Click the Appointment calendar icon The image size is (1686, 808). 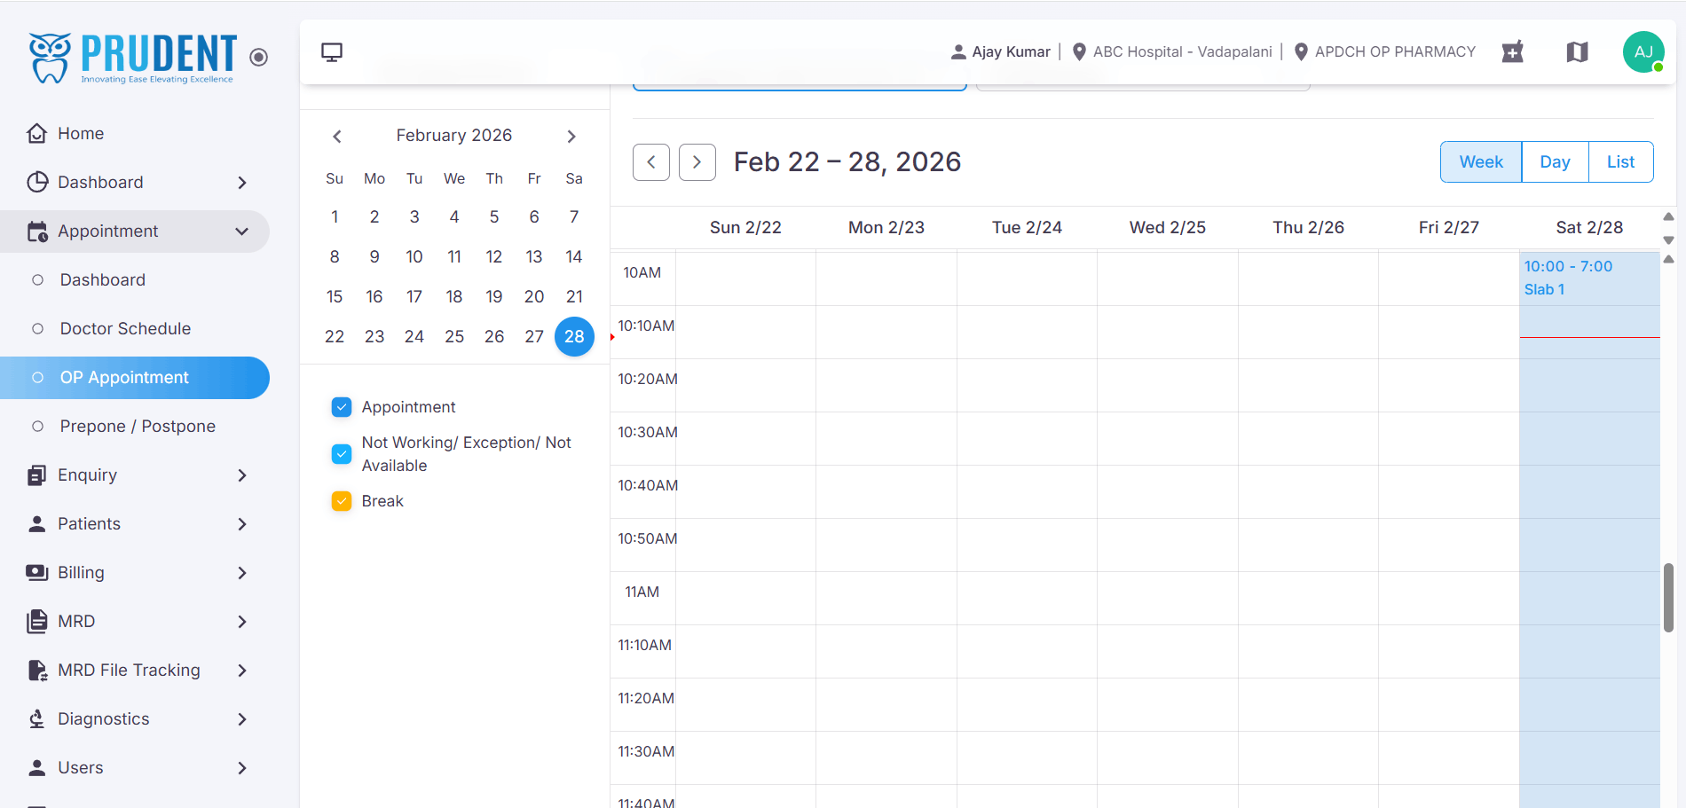point(36,231)
